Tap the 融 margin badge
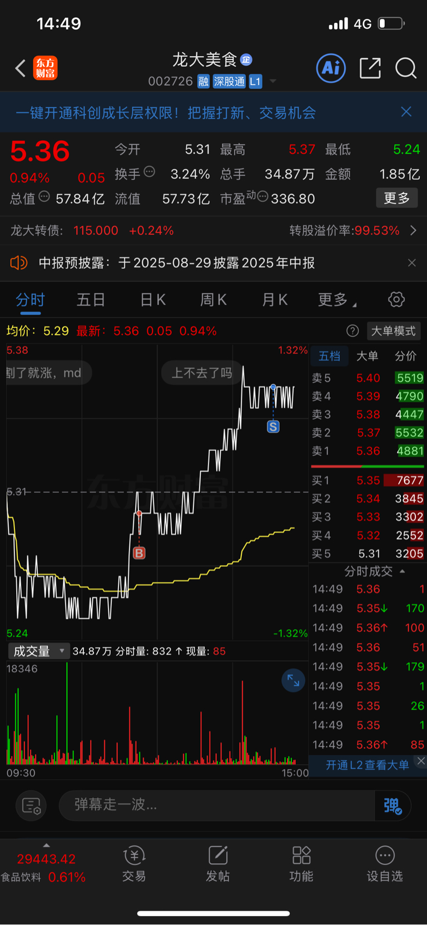 (203, 82)
